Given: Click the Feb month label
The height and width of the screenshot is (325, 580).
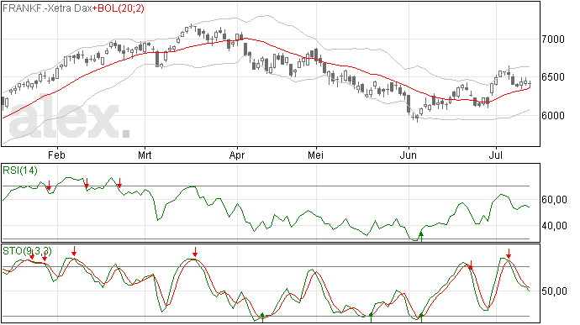Looking at the screenshot, I should 56,155.
